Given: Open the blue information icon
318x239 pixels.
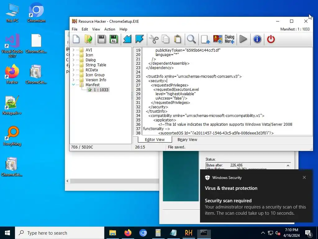Looking at the screenshot, I should [257, 39].
